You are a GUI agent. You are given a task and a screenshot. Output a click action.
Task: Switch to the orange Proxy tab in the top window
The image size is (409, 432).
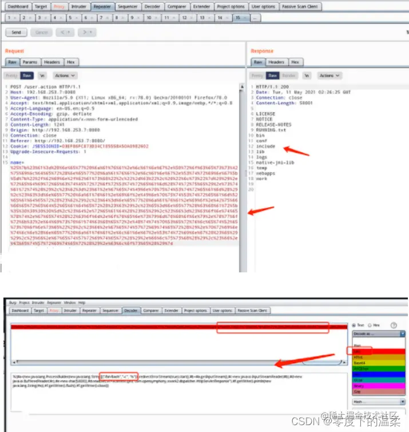pos(59,6)
